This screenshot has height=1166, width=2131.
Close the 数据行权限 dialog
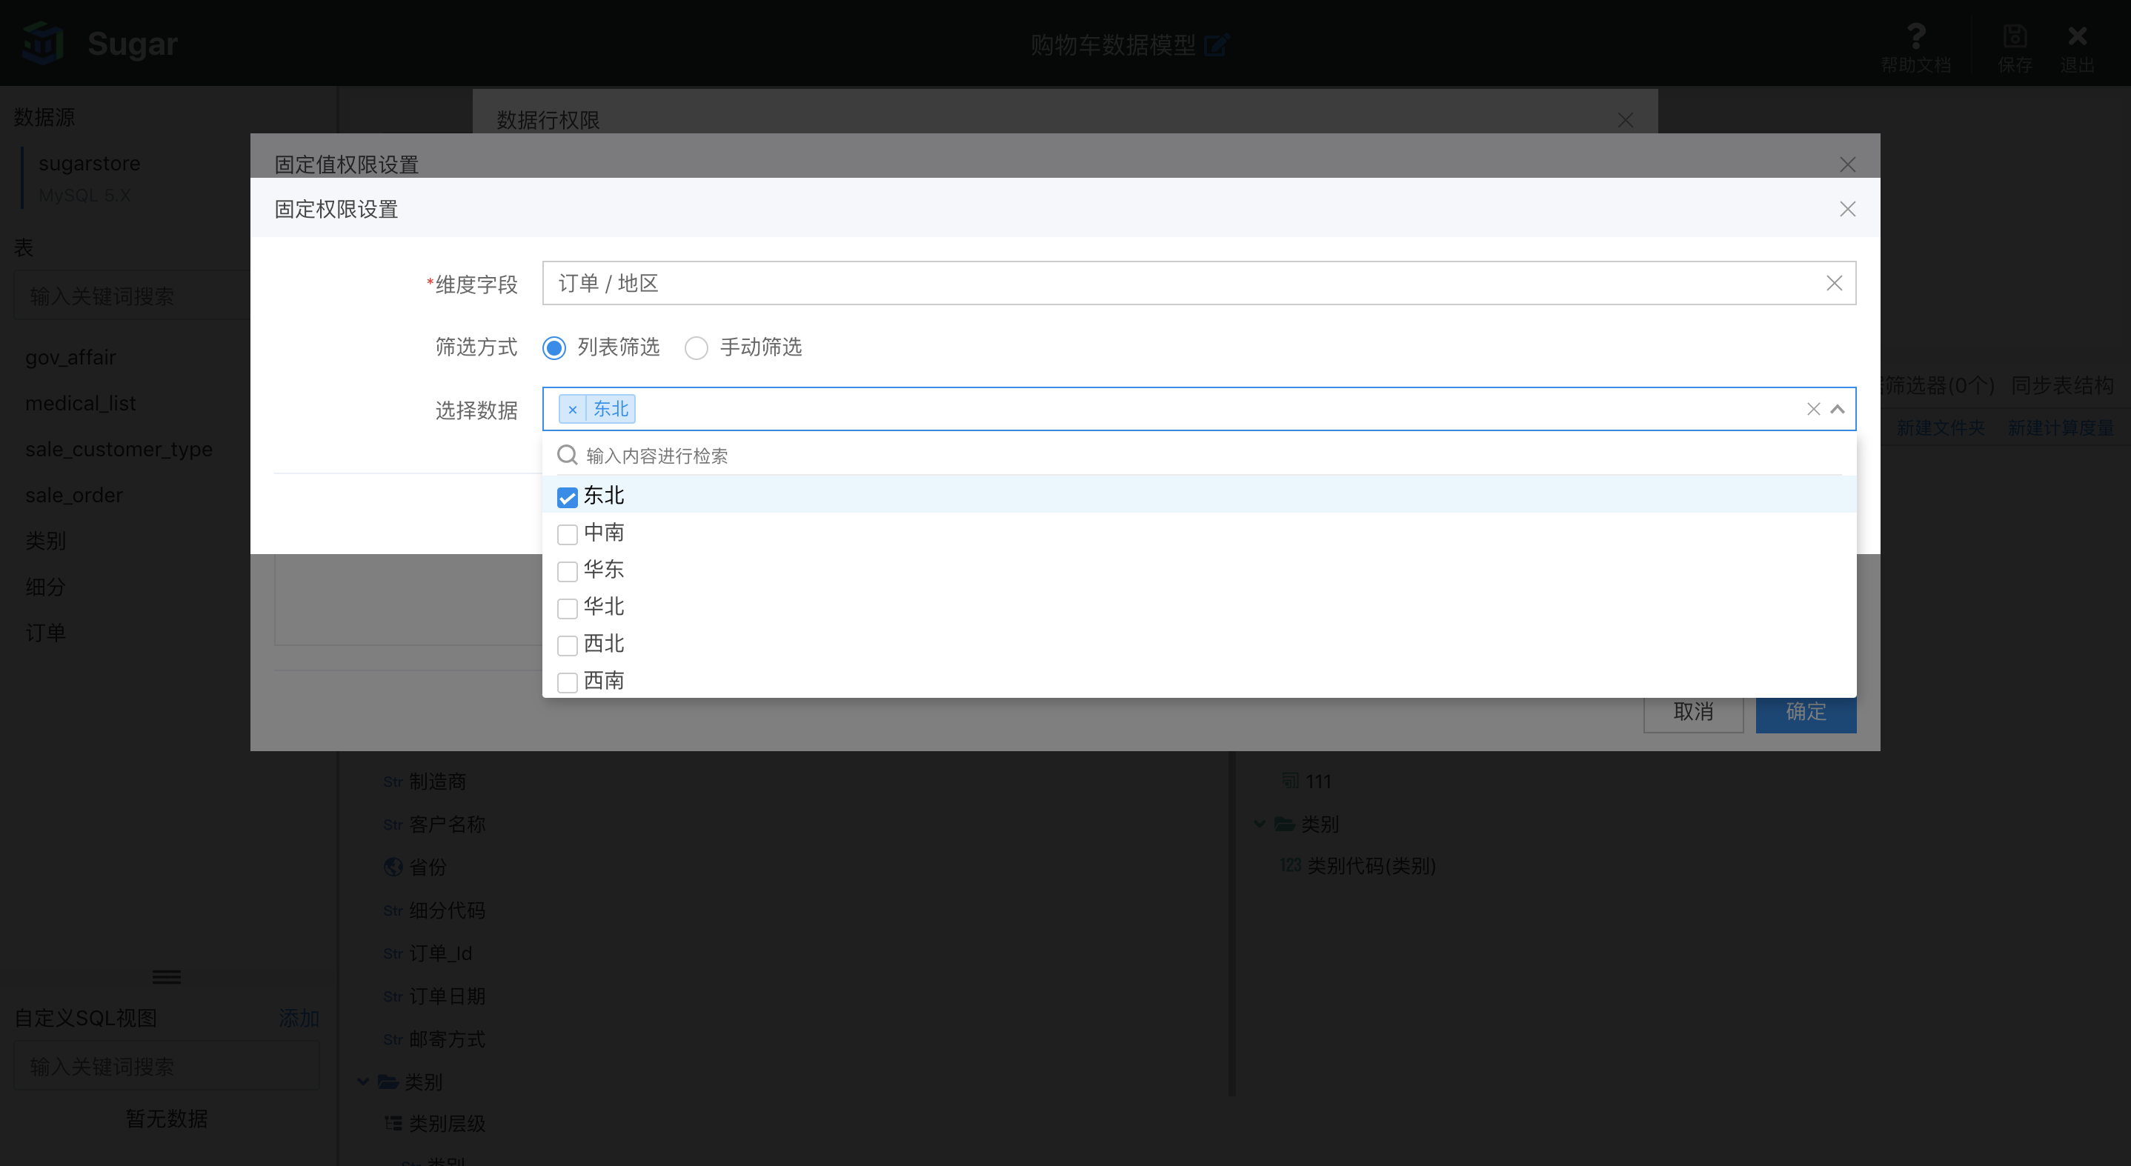point(1626,121)
